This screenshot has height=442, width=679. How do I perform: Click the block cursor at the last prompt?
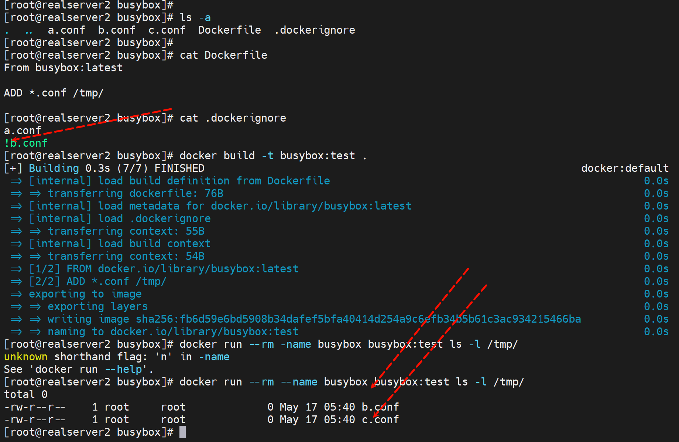coord(182,432)
